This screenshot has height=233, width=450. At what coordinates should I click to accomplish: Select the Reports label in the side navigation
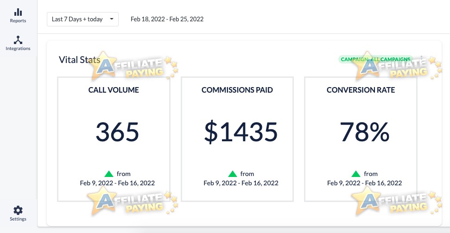click(x=18, y=21)
